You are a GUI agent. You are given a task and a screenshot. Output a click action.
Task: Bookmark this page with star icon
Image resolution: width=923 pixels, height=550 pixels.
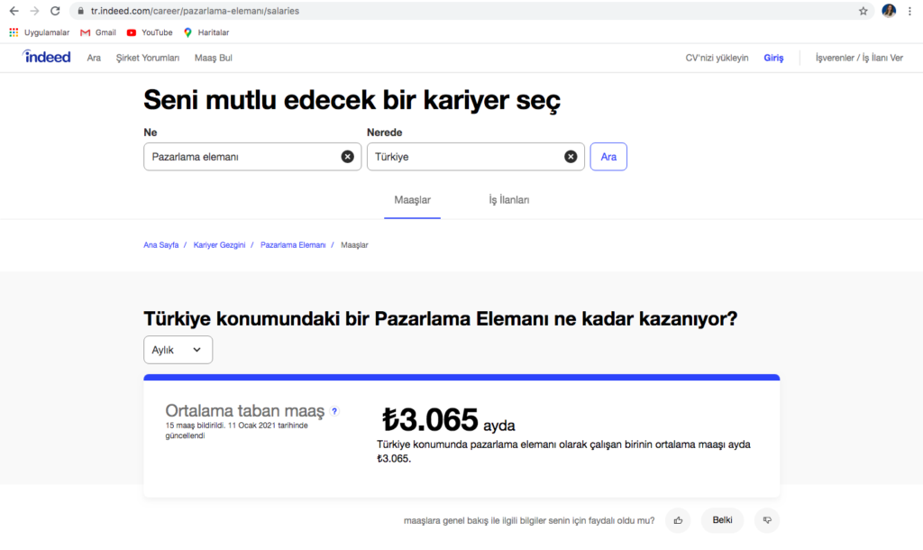863,11
